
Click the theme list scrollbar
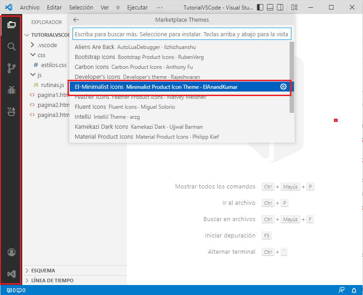(292, 77)
